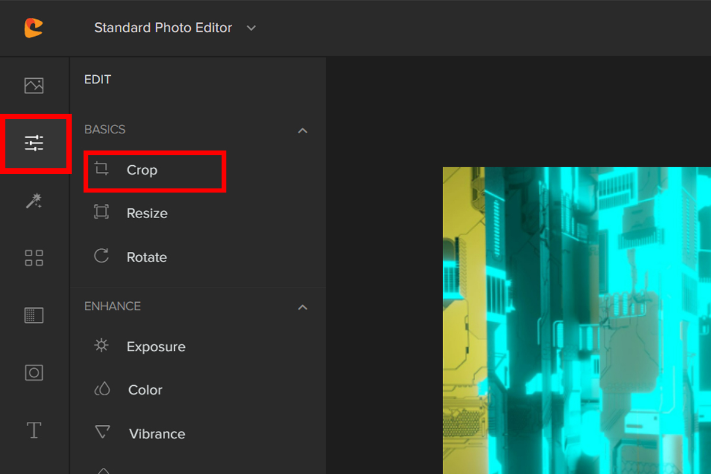711x474 pixels.
Task: Choose Crop in the Basics list
Action: tap(142, 170)
